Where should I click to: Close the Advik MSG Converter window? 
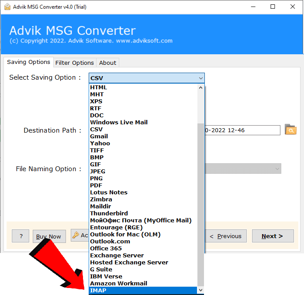coord(293,7)
